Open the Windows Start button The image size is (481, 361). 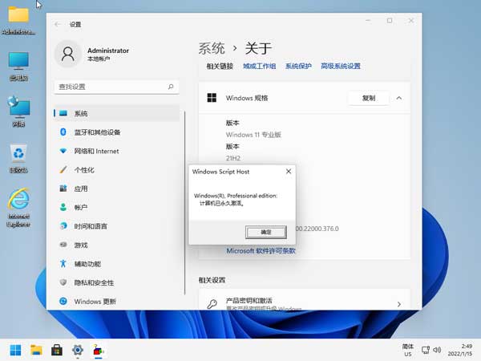(15, 351)
